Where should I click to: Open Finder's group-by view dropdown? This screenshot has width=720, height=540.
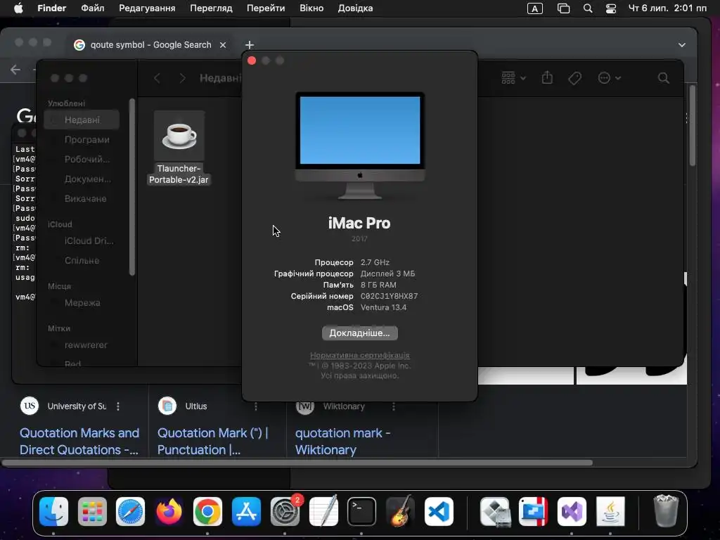(513, 77)
